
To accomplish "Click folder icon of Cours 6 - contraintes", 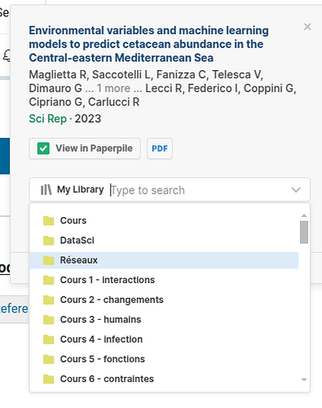I will [49, 379].
